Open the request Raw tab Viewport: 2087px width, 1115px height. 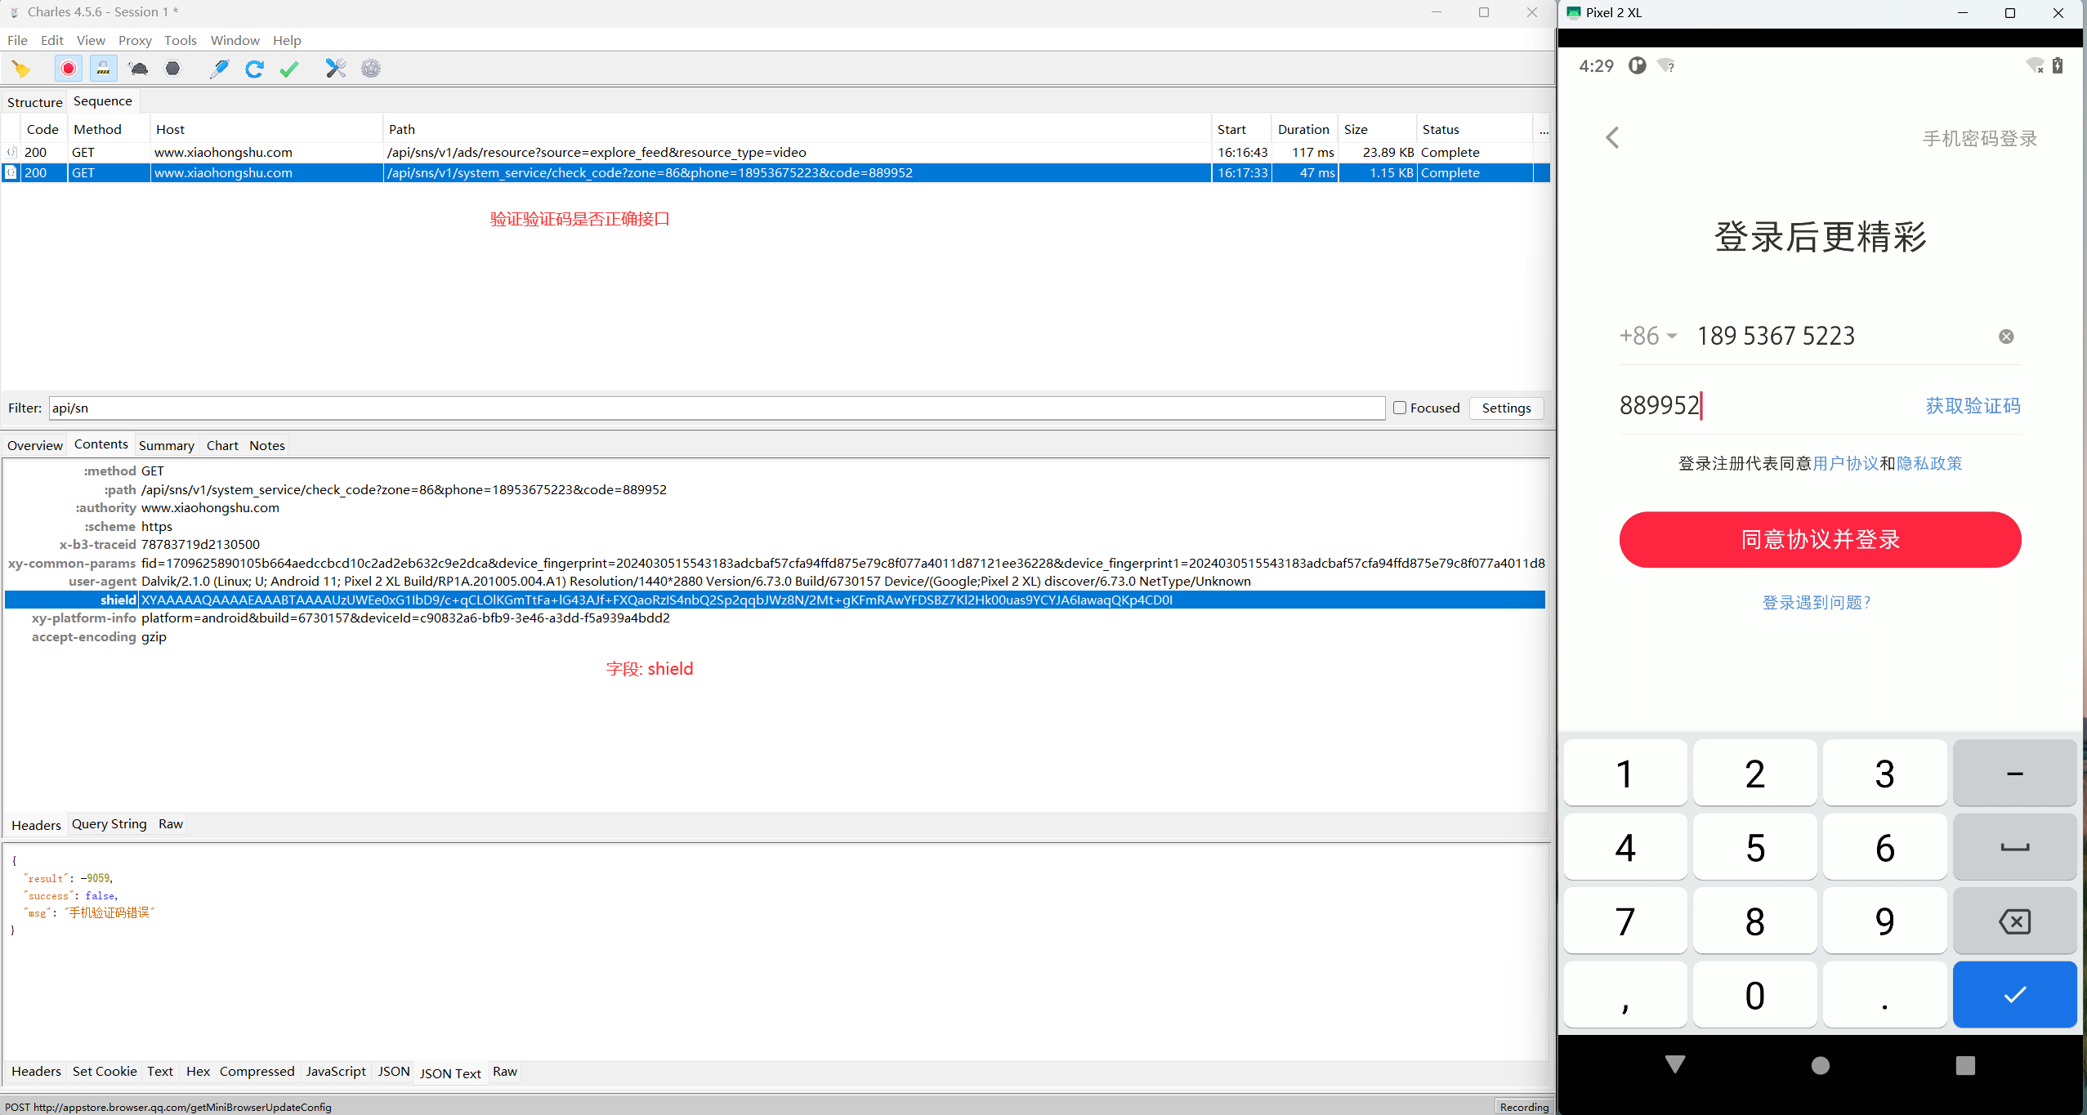point(171,824)
